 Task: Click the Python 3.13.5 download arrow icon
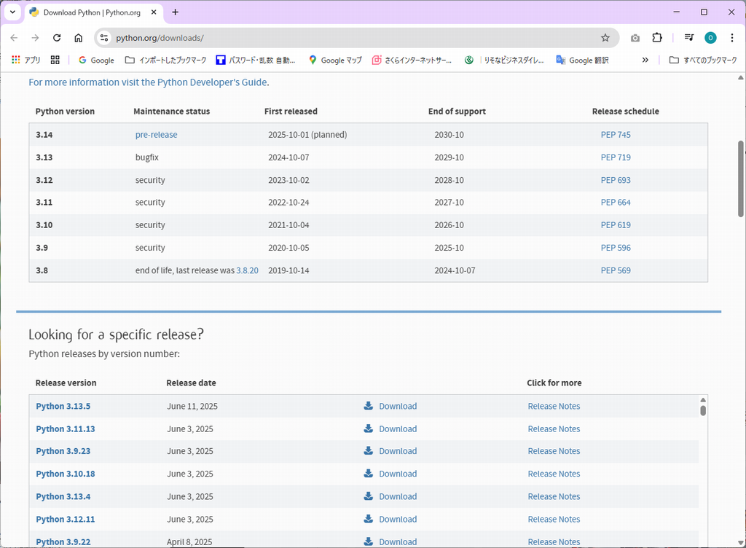(369, 406)
